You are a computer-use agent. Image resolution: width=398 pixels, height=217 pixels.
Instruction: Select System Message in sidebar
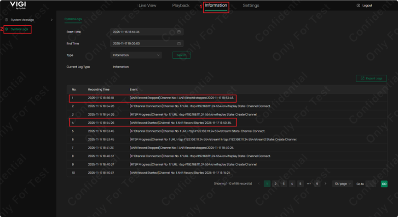coord(22,20)
